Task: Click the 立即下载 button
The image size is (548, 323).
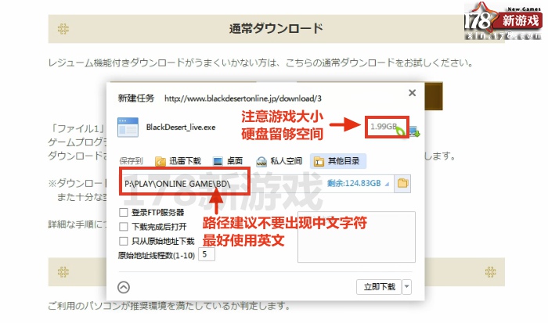Action: (x=379, y=287)
